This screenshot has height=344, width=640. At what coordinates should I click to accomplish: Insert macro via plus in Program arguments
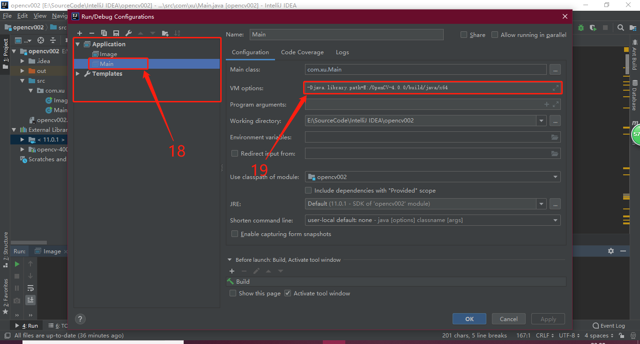click(x=546, y=104)
